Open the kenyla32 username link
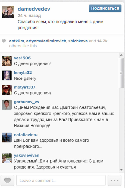Image resolution: width=125 pixels, height=188 pixels. coord(23,73)
